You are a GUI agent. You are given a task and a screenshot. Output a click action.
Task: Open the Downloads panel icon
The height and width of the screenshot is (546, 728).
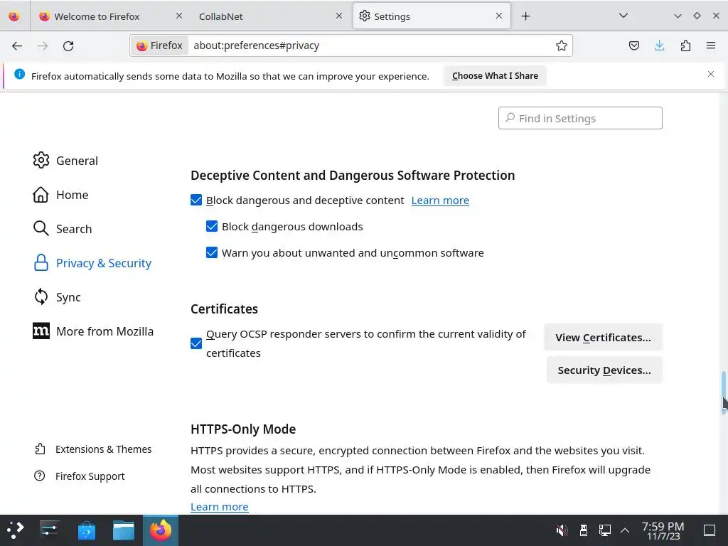pos(660,45)
